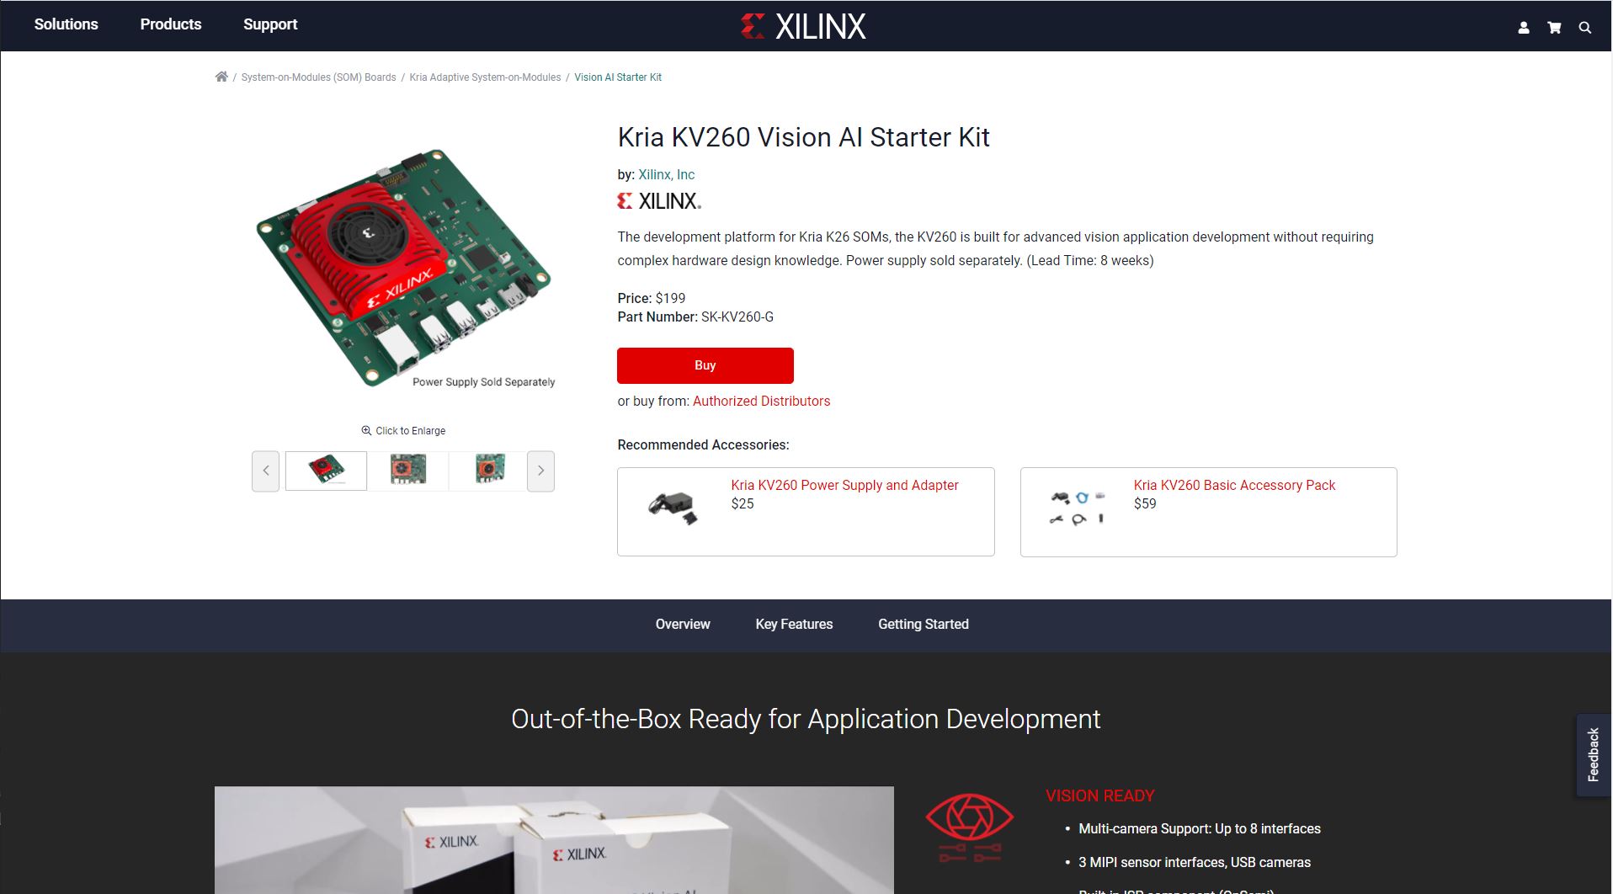This screenshot has width=1613, height=894.
Task: Click the Basic Accessory Pack image
Action: click(x=1078, y=508)
